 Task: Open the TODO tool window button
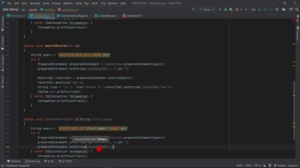(x=65, y=161)
